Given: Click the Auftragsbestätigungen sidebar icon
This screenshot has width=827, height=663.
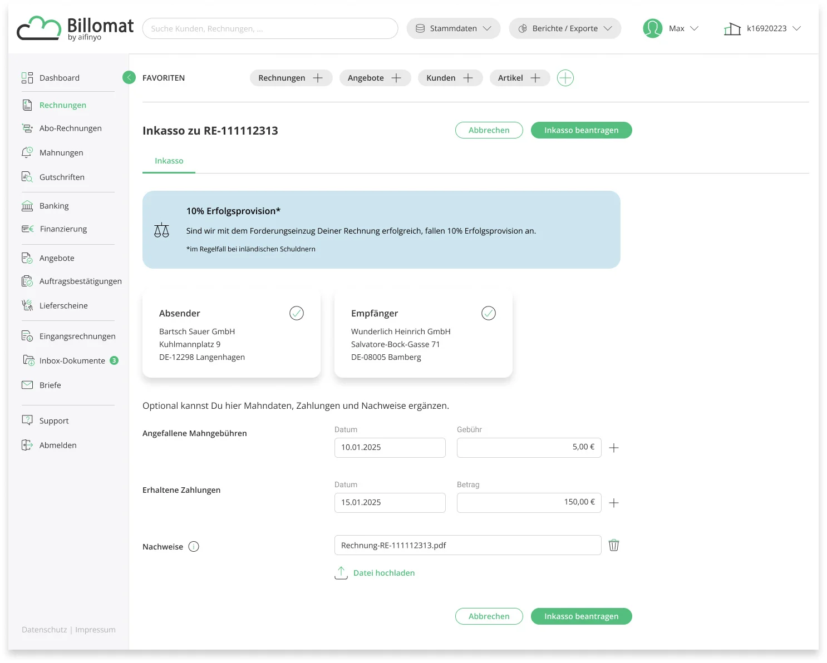Looking at the screenshot, I should [27, 281].
